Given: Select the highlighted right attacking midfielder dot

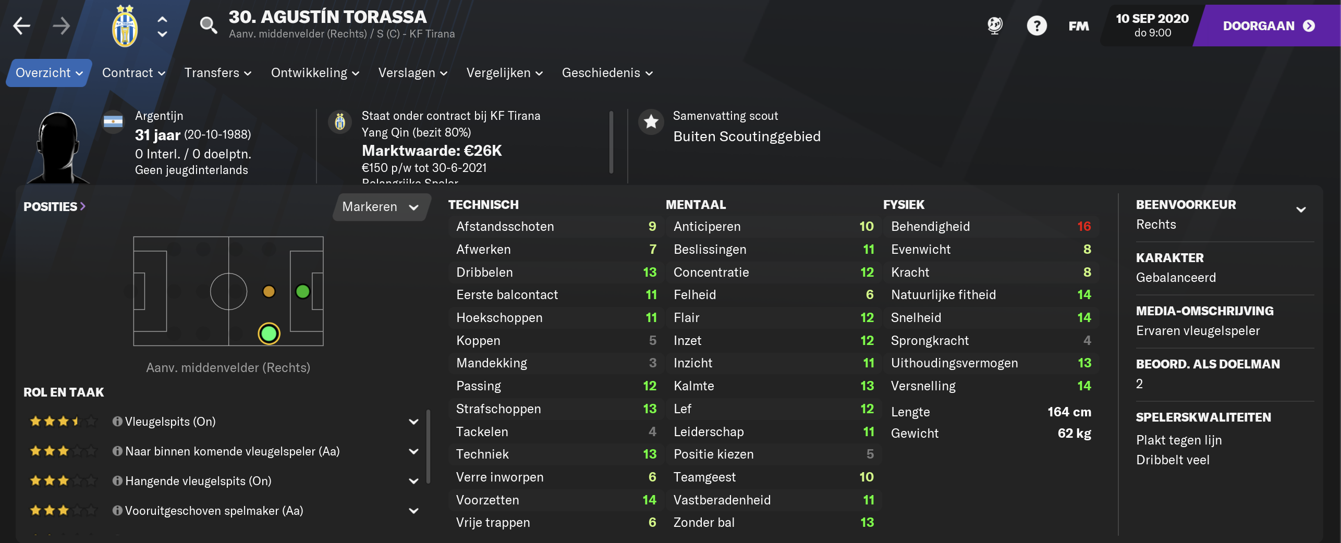Looking at the screenshot, I should pyautogui.click(x=269, y=334).
